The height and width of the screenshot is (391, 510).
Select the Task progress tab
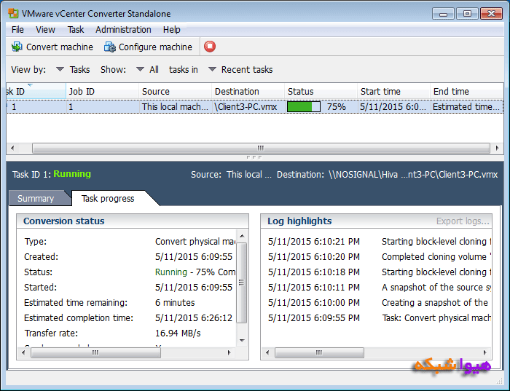tap(108, 198)
